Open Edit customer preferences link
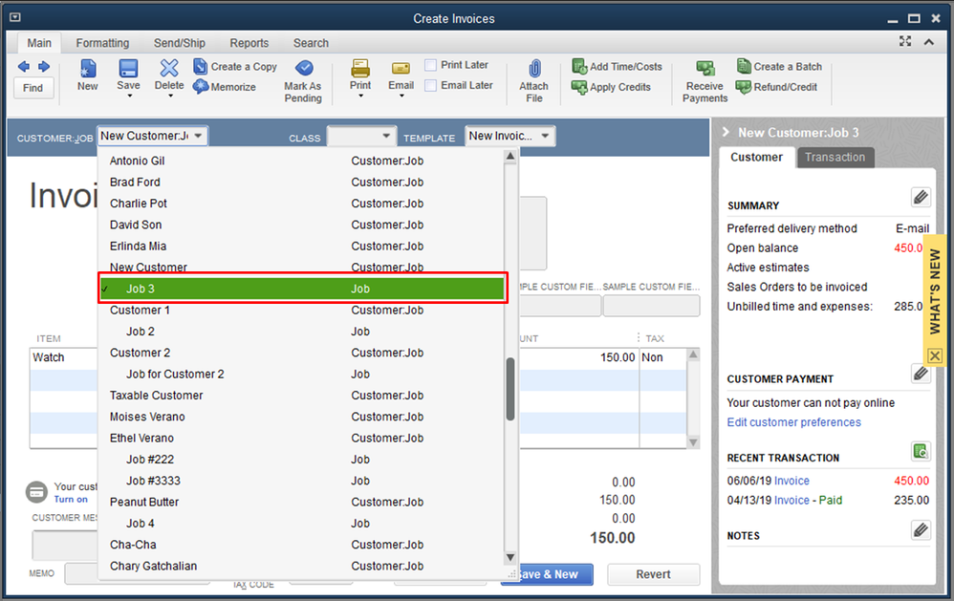 point(794,422)
